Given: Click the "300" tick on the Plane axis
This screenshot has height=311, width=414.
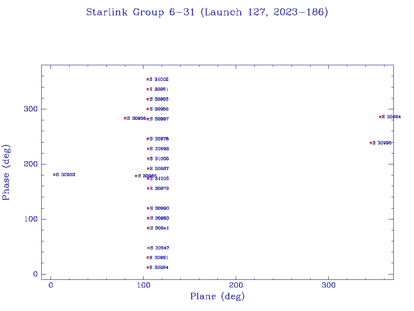Looking at the screenshot, I should point(328,285).
